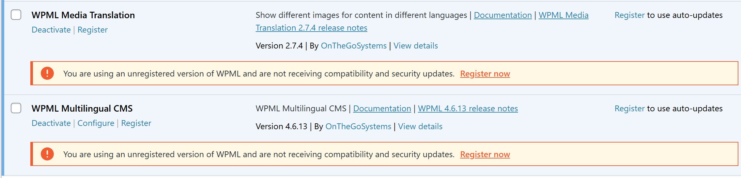Click warning icon in Multilingual CMS notice
741x178 pixels.
point(47,154)
